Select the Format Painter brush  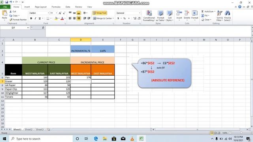point(11,20)
